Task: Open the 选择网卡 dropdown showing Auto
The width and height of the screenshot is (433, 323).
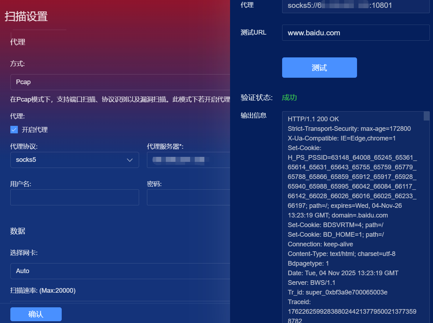Action: (120, 271)
